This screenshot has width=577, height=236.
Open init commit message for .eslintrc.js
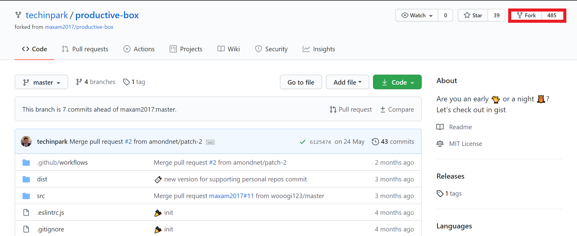(164, 213)
